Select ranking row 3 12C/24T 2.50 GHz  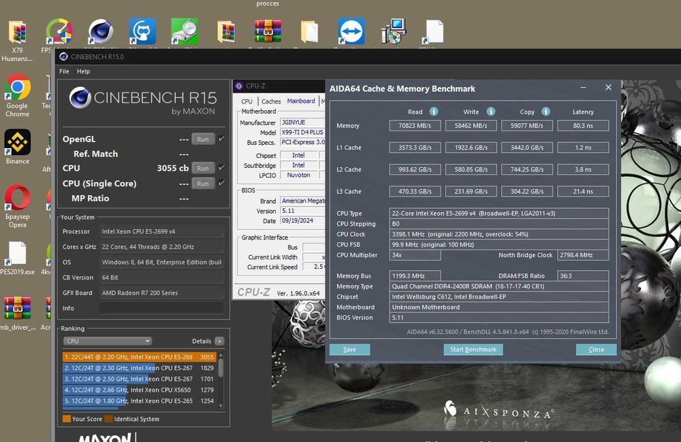coord(140,379)
